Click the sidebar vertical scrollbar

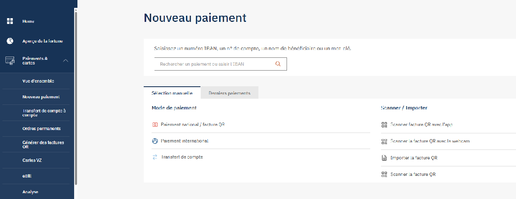pos(76,98)
